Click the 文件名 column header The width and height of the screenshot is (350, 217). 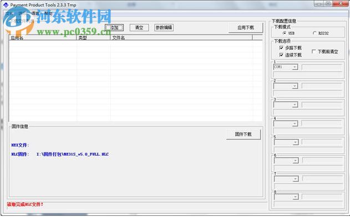pos(181,38)
